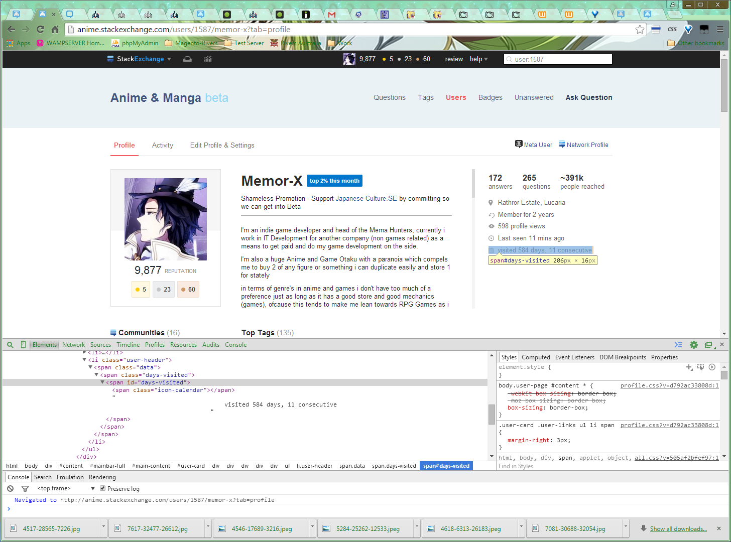The image size is (731, 542).
Task: Open Apps bookmarks shortcut
Action: pyautogui.click(x=19, y=43)
